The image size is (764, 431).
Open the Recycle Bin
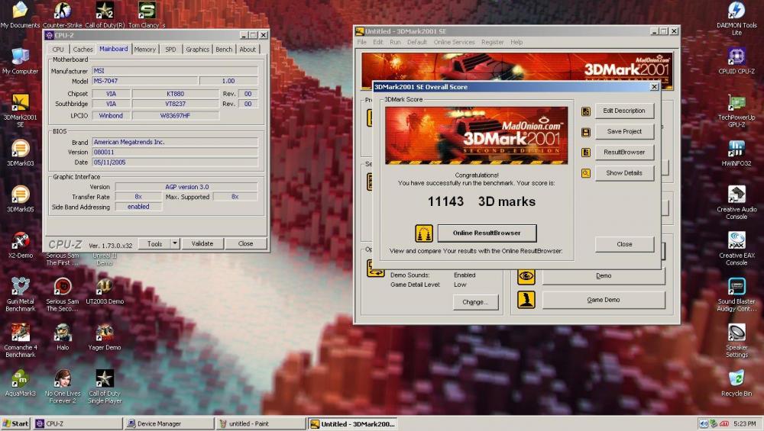(x=736, y=378)
